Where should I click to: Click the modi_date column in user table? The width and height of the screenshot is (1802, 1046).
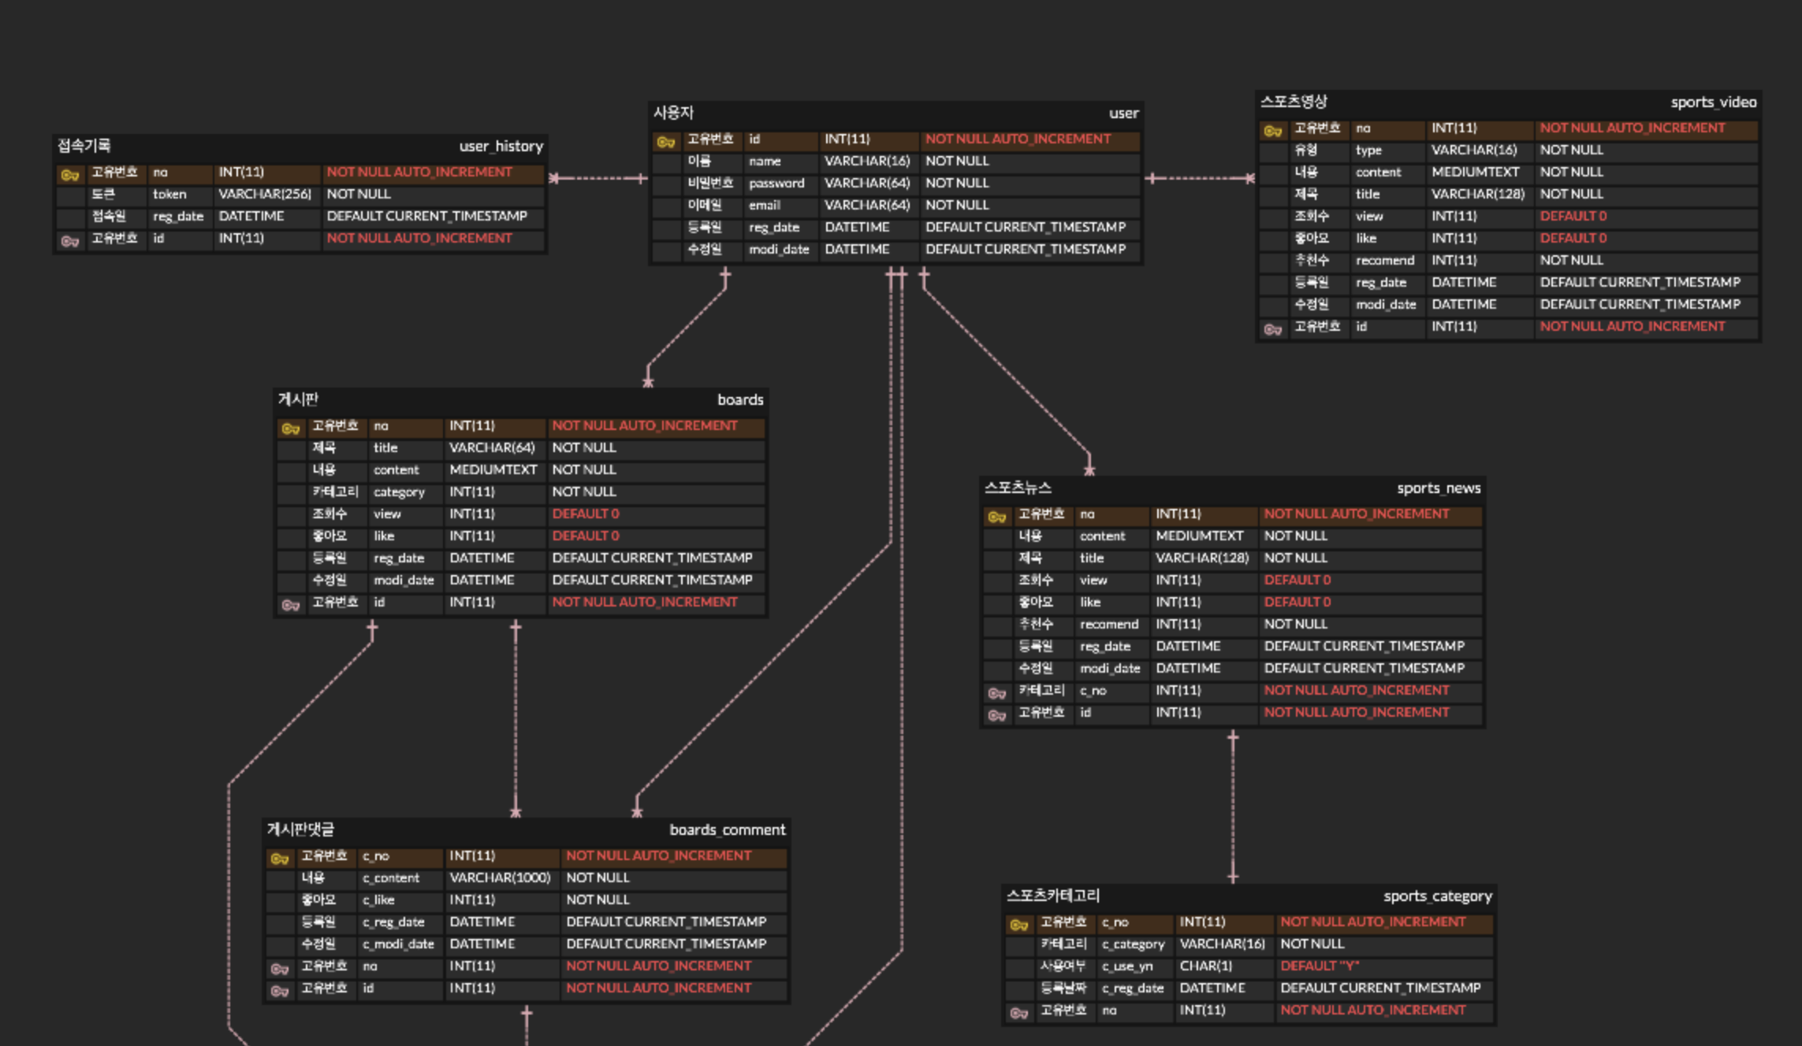click(779, 249)
